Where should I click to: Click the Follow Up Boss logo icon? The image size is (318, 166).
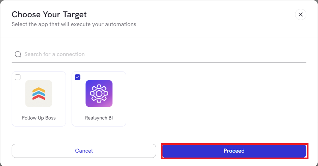[x=39, y=93]
